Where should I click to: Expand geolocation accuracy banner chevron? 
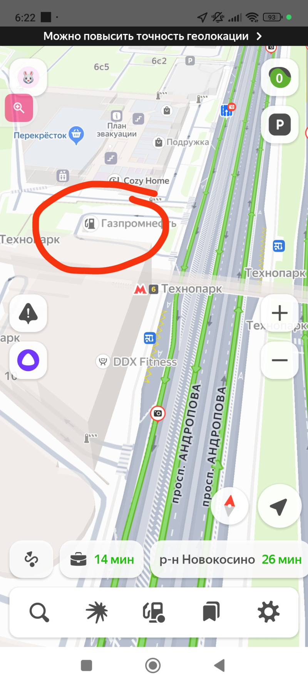[259, 36]
